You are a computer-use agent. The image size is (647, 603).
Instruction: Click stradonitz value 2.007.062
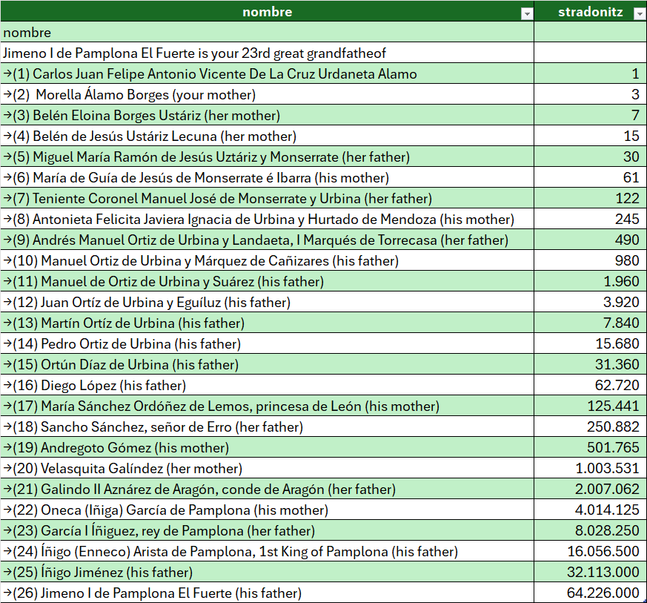[591, 489]
